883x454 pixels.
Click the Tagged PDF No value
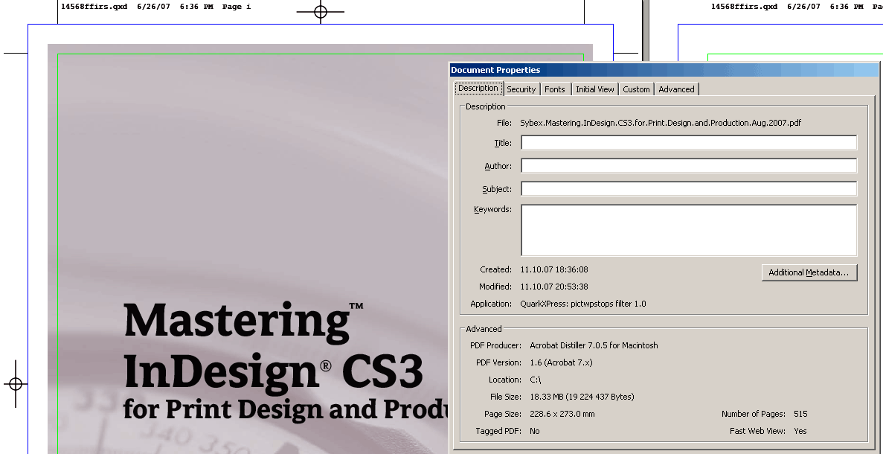click(x=534, y=431)
